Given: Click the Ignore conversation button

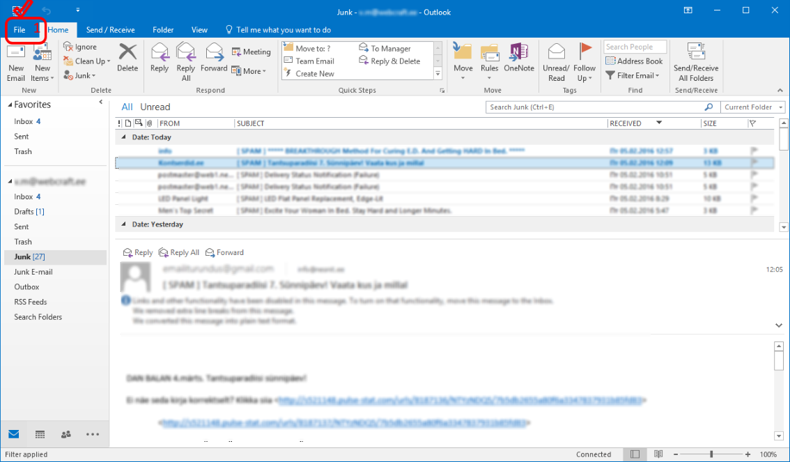Looking at the screenshot, I should point(79,47).
